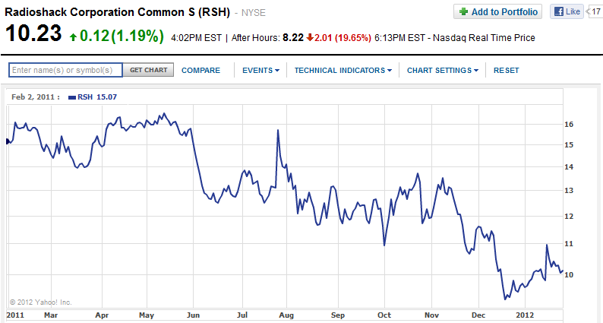The width and height of the screenshot is (603, 323).
Task: Click the RSH 15.07 legend value
Action: [x=97, y=97]
